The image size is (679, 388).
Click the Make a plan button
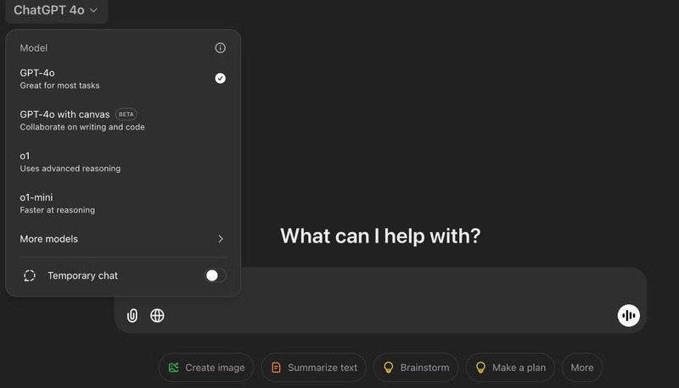pyautogui.click(x=509, y=368)
